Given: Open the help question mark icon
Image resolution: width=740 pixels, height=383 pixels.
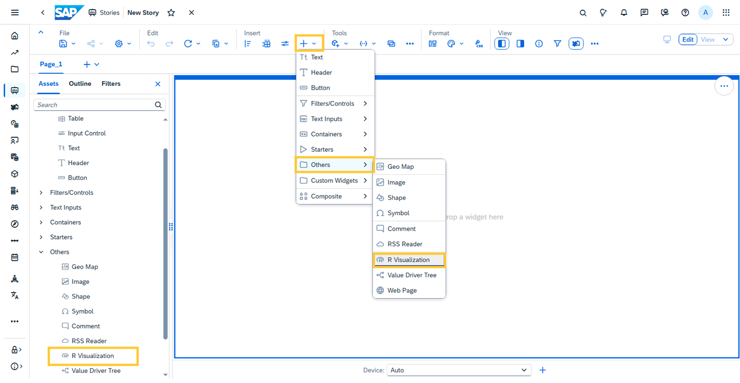Looking at the screenshot, I should coord(685,12).
